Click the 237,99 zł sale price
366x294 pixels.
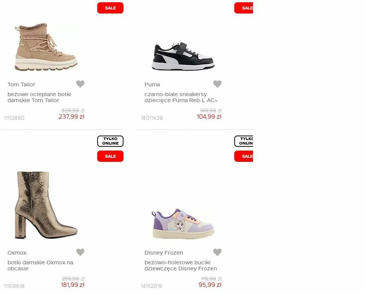click(x=71, y=117)
